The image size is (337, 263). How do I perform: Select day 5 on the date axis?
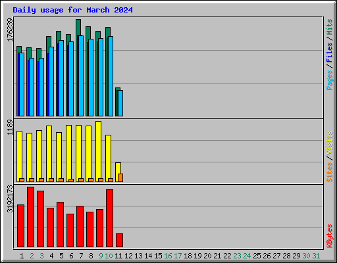coord(61,256)
